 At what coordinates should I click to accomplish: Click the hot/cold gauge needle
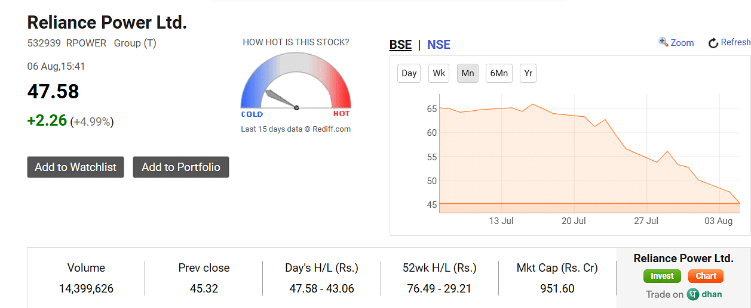pos(281,99)
